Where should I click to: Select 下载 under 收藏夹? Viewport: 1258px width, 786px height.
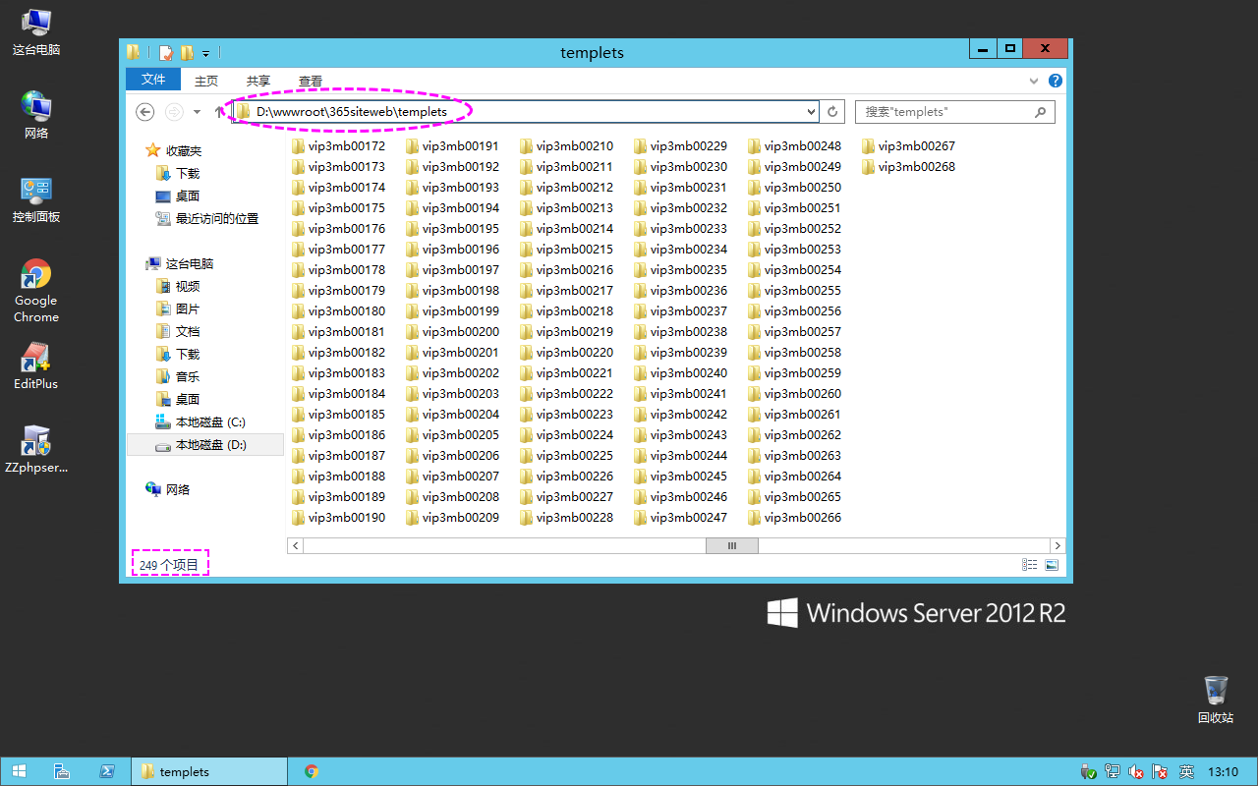click(178, 173)
